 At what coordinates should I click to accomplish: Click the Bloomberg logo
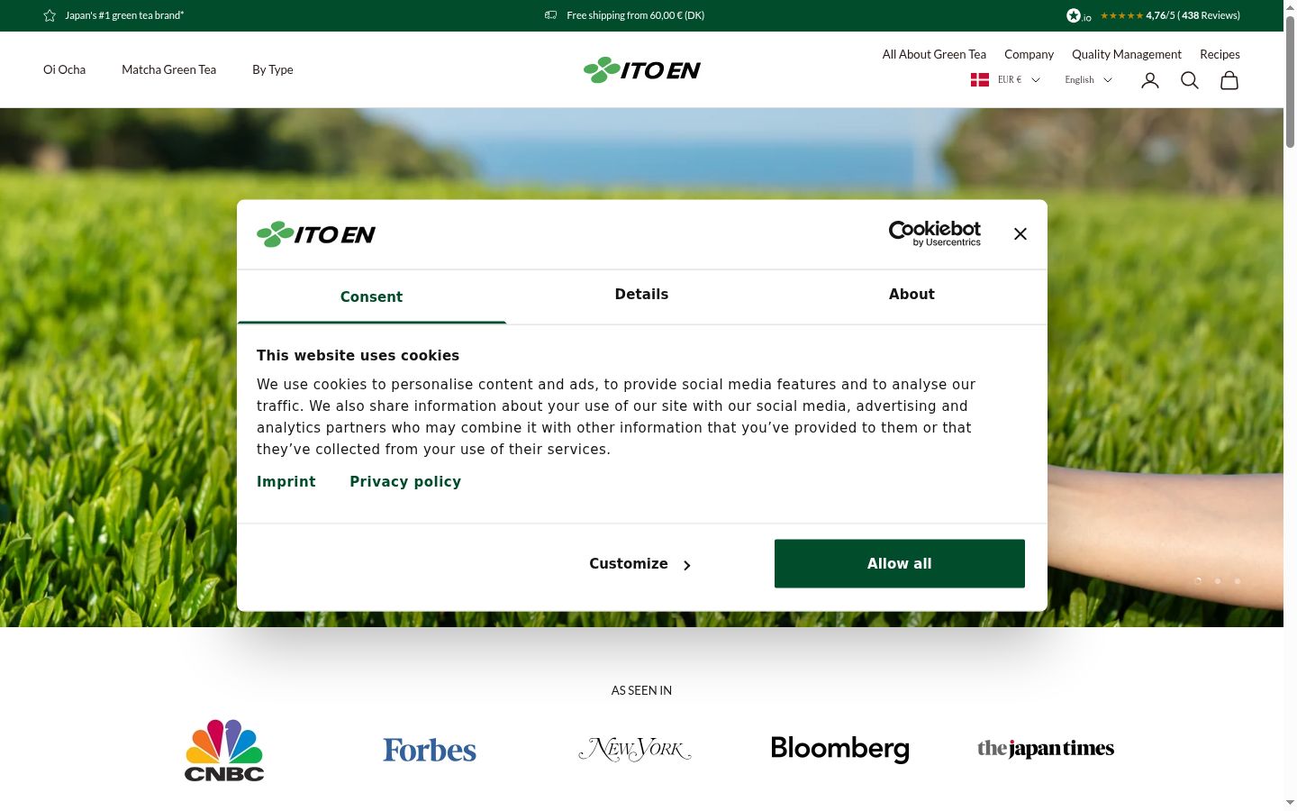(x=840, y=749)
